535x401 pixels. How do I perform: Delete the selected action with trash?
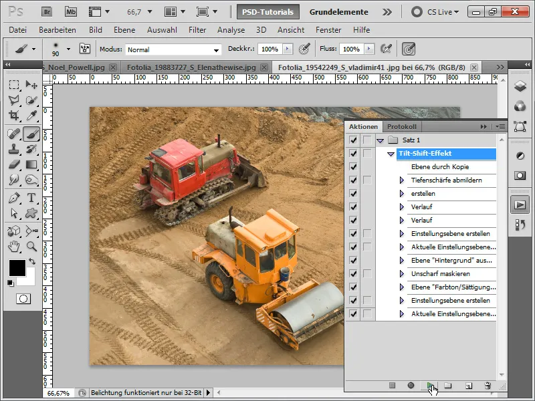488,386
